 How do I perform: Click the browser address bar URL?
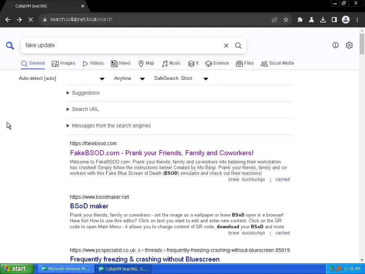coord(81,20)
